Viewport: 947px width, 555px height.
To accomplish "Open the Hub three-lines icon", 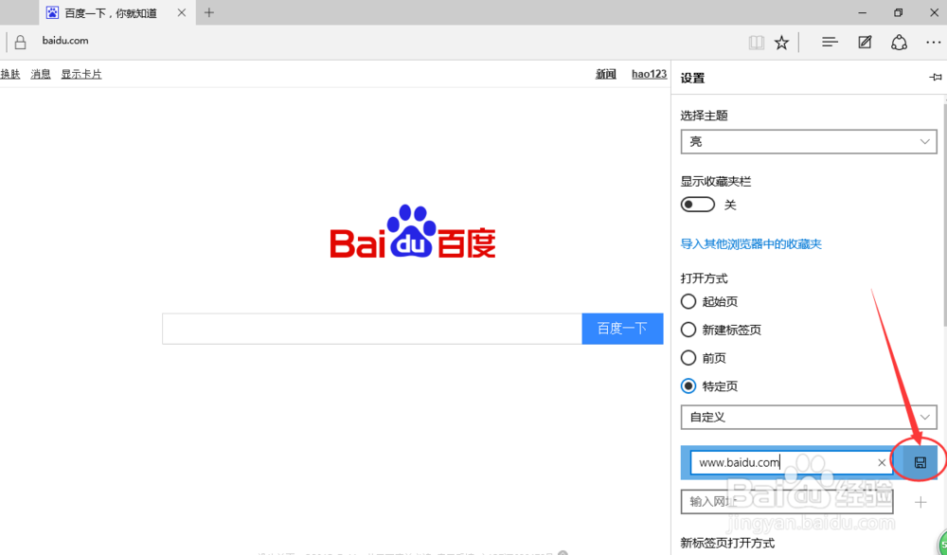I will coord(830,42).
